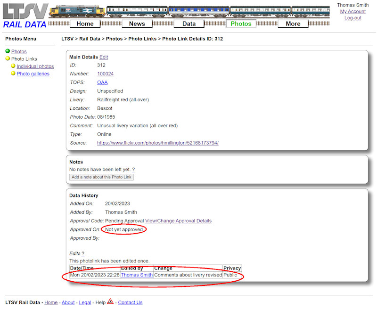Click the yellow bullet beside Individual photos
377x309 pixels.
13,66
